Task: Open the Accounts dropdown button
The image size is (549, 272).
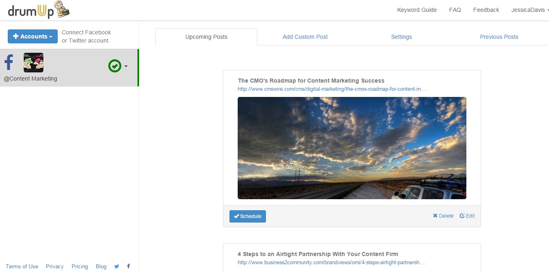Action: [x=33, y=36]
